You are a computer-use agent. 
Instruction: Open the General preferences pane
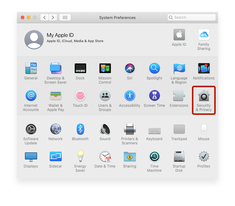click(x=31, y=68)
